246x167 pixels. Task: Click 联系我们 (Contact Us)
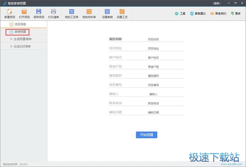coord(218,14)
